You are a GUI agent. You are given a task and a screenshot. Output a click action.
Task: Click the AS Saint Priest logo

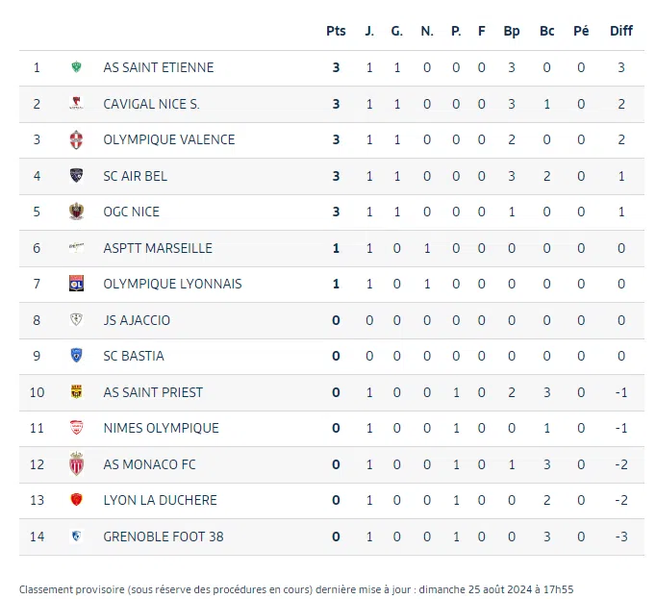(76, 392)
